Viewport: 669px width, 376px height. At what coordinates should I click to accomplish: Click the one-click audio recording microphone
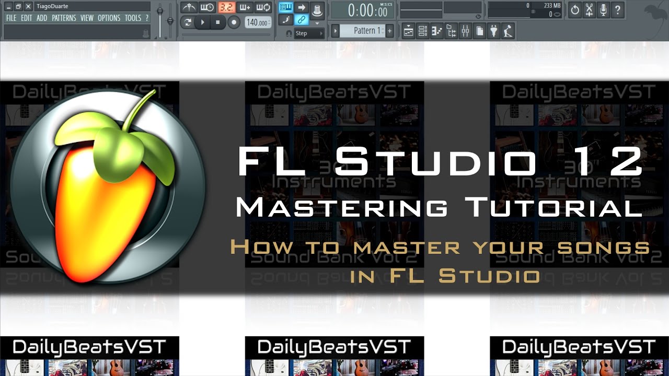tap(604, 10)
